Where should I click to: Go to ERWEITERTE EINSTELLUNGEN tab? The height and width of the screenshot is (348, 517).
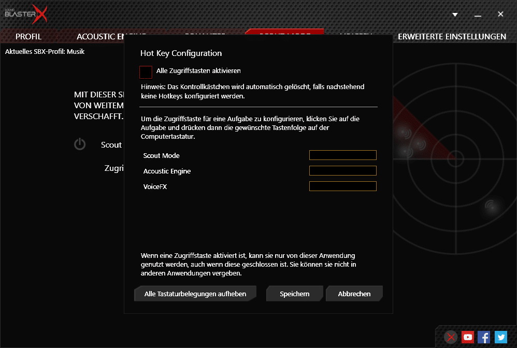coord(452,37)
